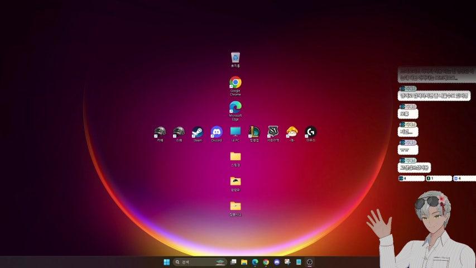Screen dimensions: 476x268
Task: Open the Microsoft Edge desktop shortcut
Action: pyautogui.click(x=235, y=107)
